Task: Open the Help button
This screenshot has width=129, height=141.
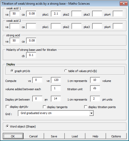Action: [x=95, y=136]
